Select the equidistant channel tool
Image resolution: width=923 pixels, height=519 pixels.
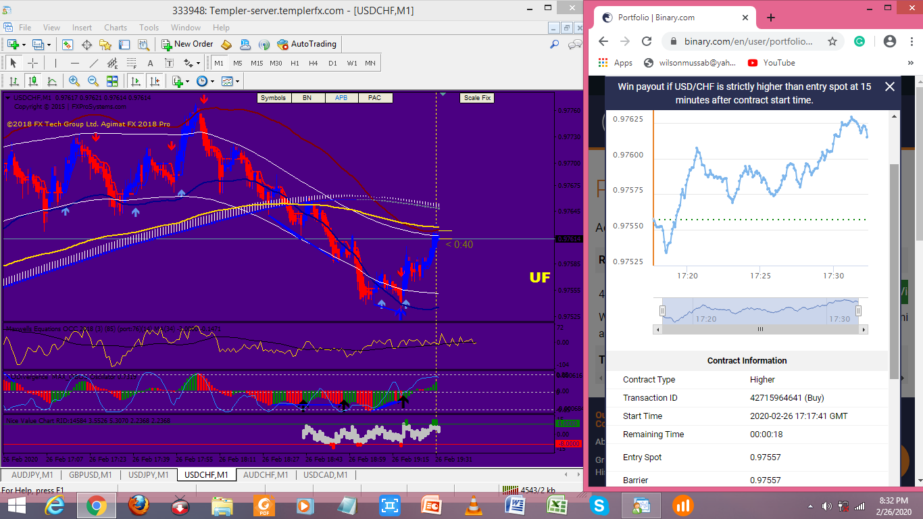(113, 64)
